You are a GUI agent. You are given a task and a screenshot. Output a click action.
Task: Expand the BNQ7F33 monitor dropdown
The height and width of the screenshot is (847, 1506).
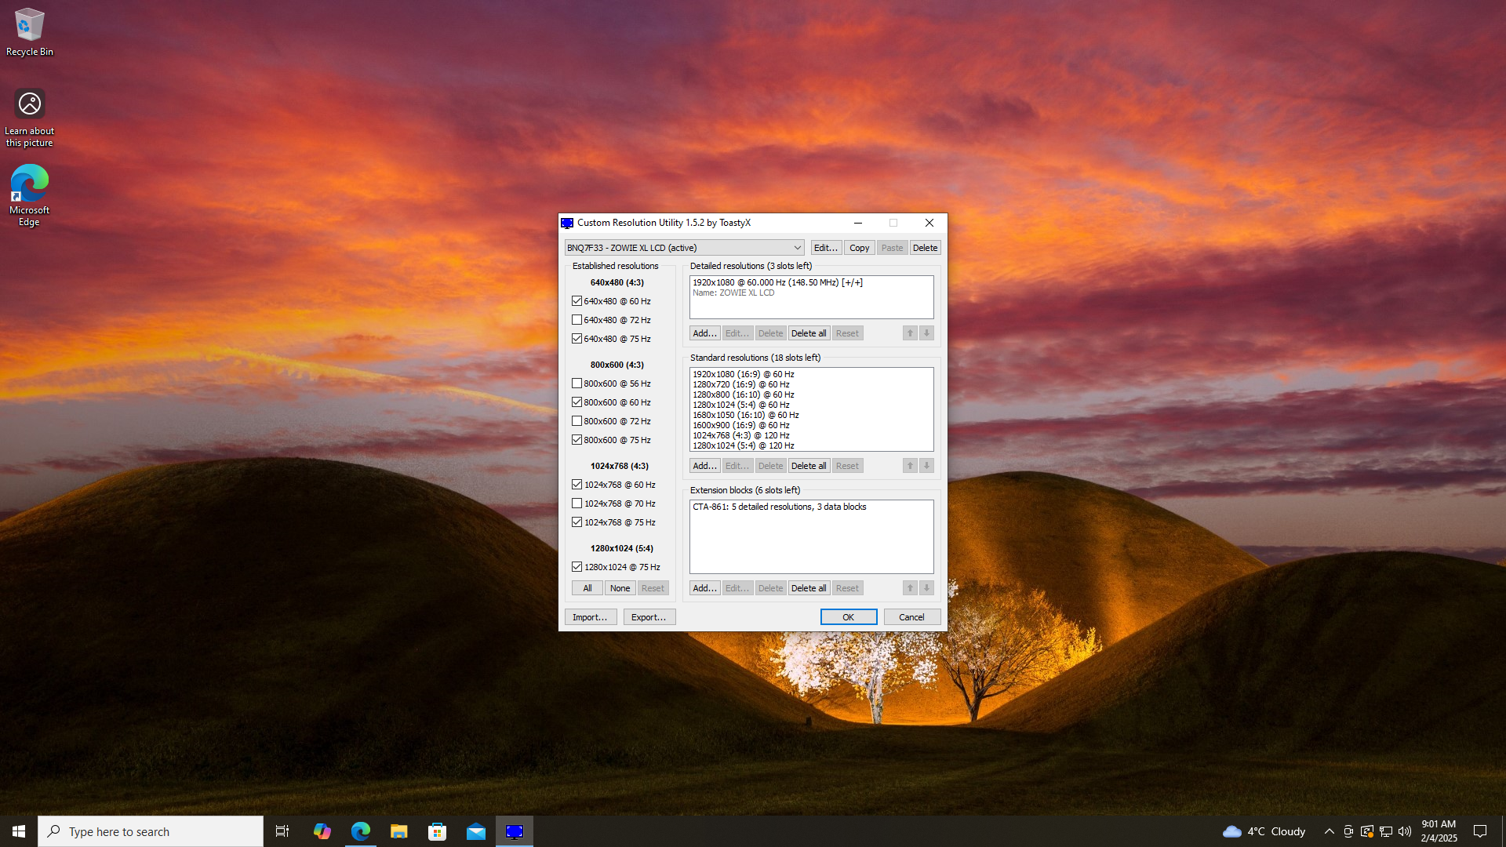click(684, 248)
